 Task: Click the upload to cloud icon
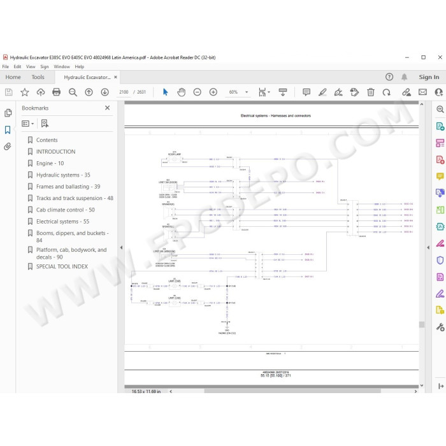(x=41, y=92)
